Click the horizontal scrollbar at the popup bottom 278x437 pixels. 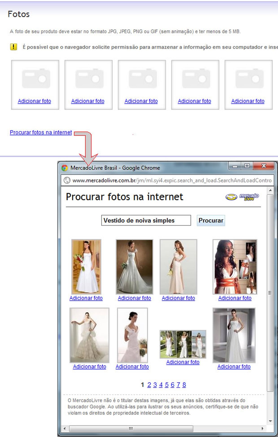pyautogui.click(x=131, y=428)
